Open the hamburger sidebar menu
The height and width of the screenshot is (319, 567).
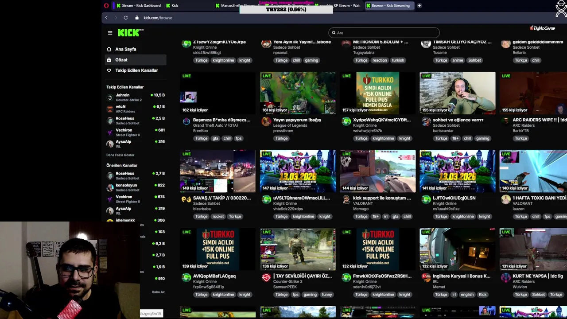tap(110, 33)
